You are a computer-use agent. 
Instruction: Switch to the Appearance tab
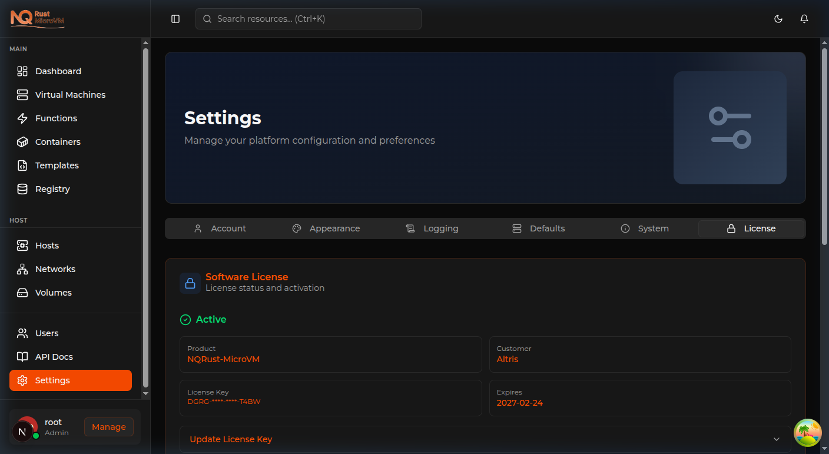[326, 228]
